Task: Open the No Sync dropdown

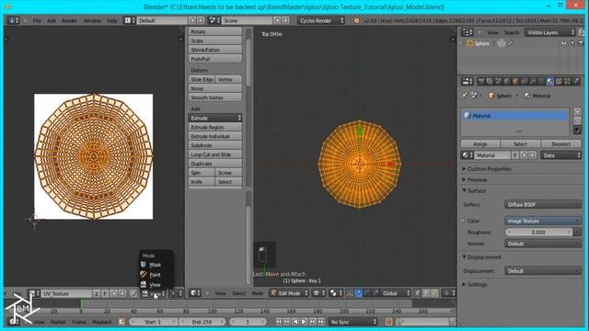Action: pyautogui.click(x=352, y=322)
